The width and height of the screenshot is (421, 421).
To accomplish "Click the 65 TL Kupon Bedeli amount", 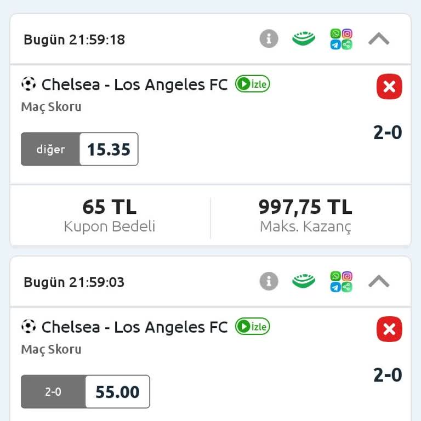I will pos(110,207).
